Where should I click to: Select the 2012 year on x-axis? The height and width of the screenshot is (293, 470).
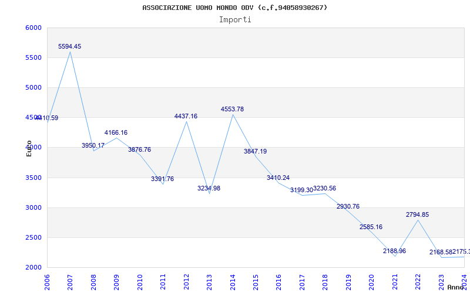186,282
